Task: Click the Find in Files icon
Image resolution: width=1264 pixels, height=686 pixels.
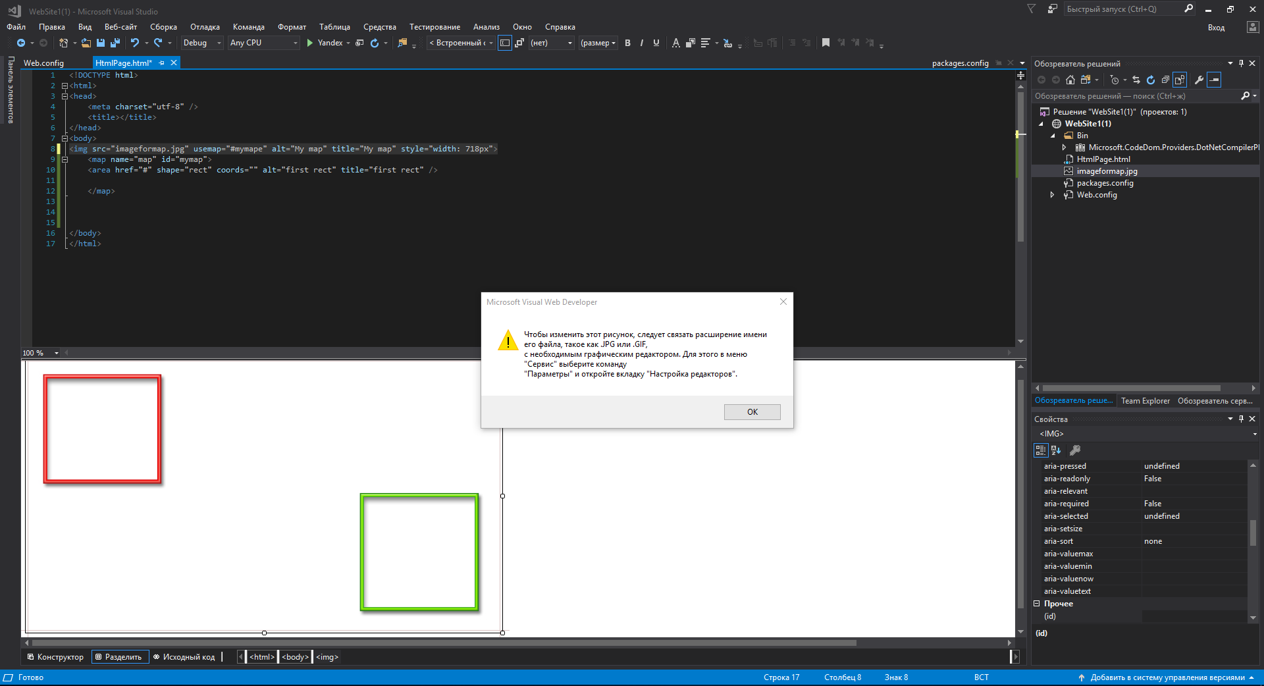Action: [x=402, y=43]
